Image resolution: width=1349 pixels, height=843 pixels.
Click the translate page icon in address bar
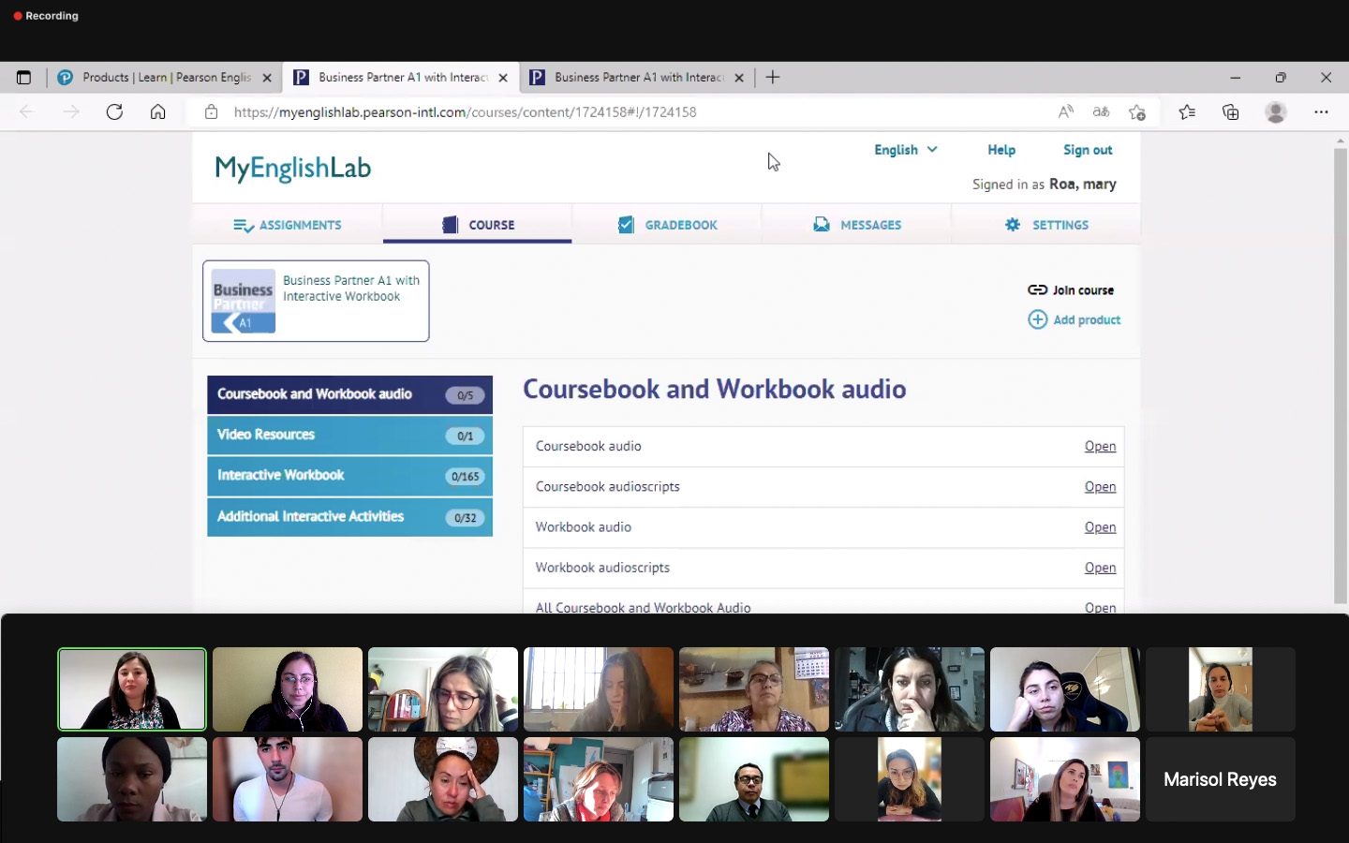(1102, 111)
